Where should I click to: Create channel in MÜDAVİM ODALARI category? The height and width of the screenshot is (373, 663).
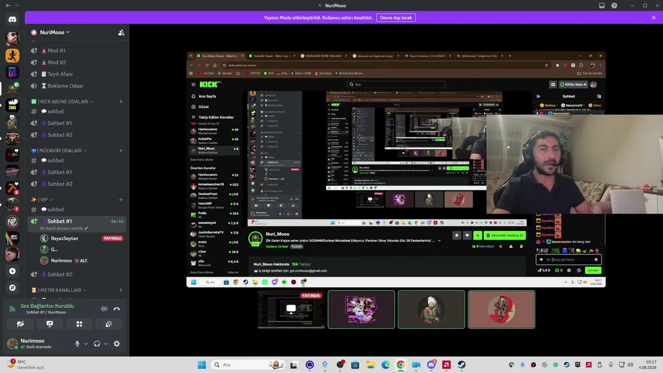click(121, 151)
